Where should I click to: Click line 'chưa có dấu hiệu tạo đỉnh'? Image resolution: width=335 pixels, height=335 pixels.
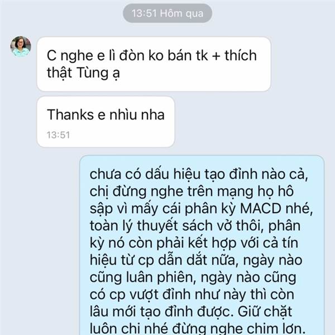click(x=199, y=174)
